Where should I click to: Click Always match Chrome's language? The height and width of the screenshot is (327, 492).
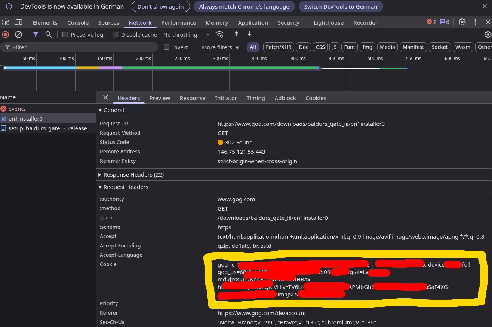coord(244,6)
